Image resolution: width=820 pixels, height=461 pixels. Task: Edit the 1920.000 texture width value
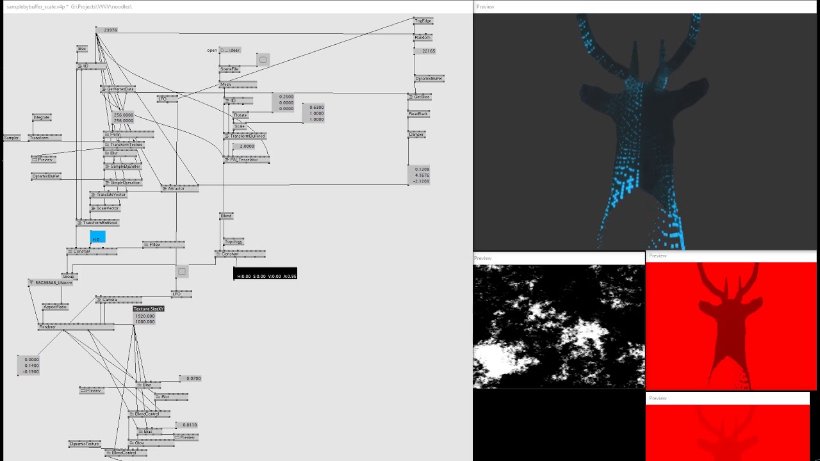pos(145,316)
